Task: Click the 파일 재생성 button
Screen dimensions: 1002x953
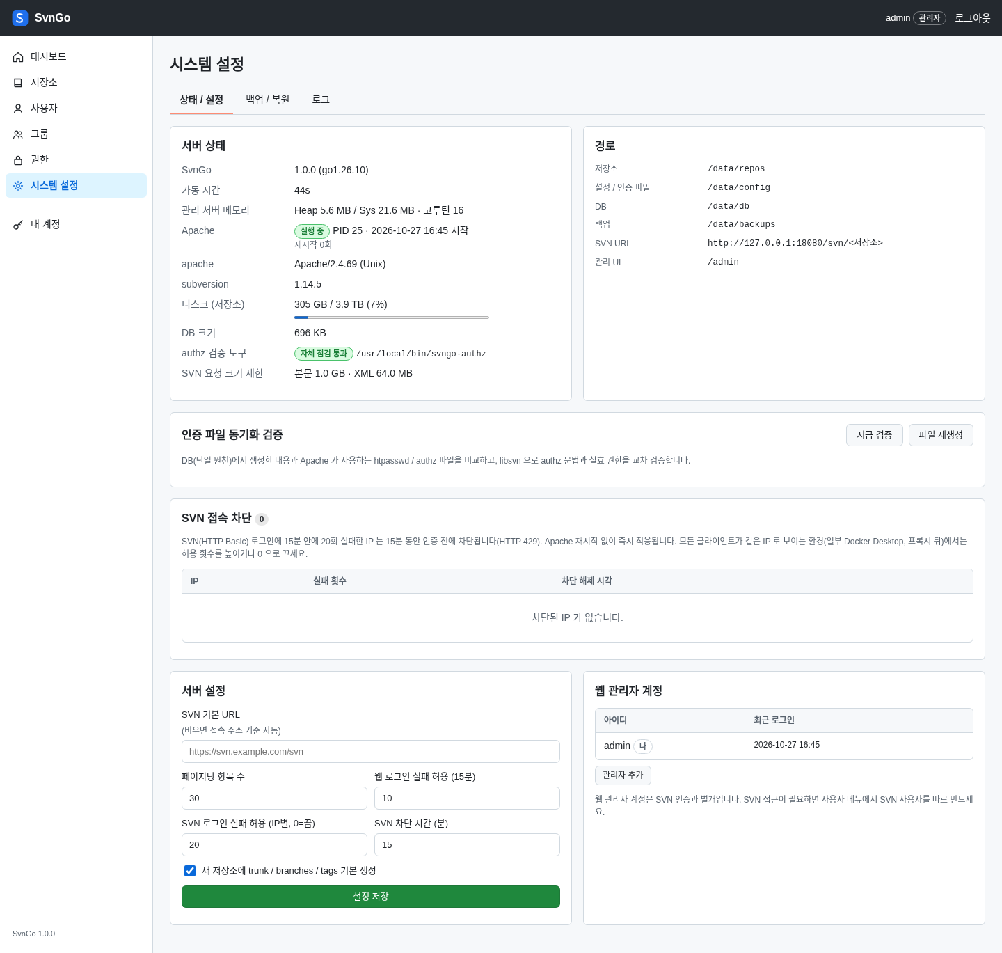Action: pyautogui.click(x=941, y=435)
